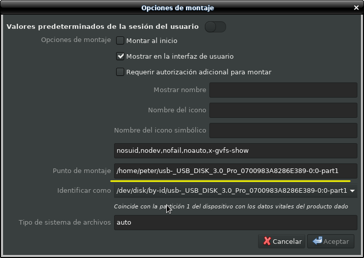Toggle the user session defaults switch
This screenshot has width=364, height=258.
coord(215,27)
